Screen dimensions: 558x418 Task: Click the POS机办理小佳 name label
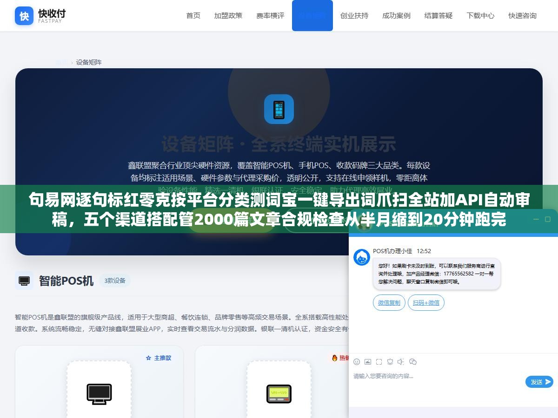[x=392, y=251]
